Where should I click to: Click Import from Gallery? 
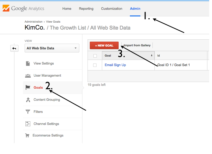[137, 45]
